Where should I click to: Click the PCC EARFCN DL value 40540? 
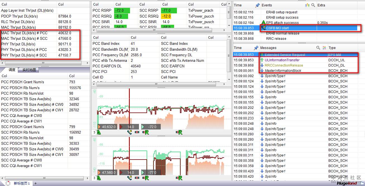[136, 66]
